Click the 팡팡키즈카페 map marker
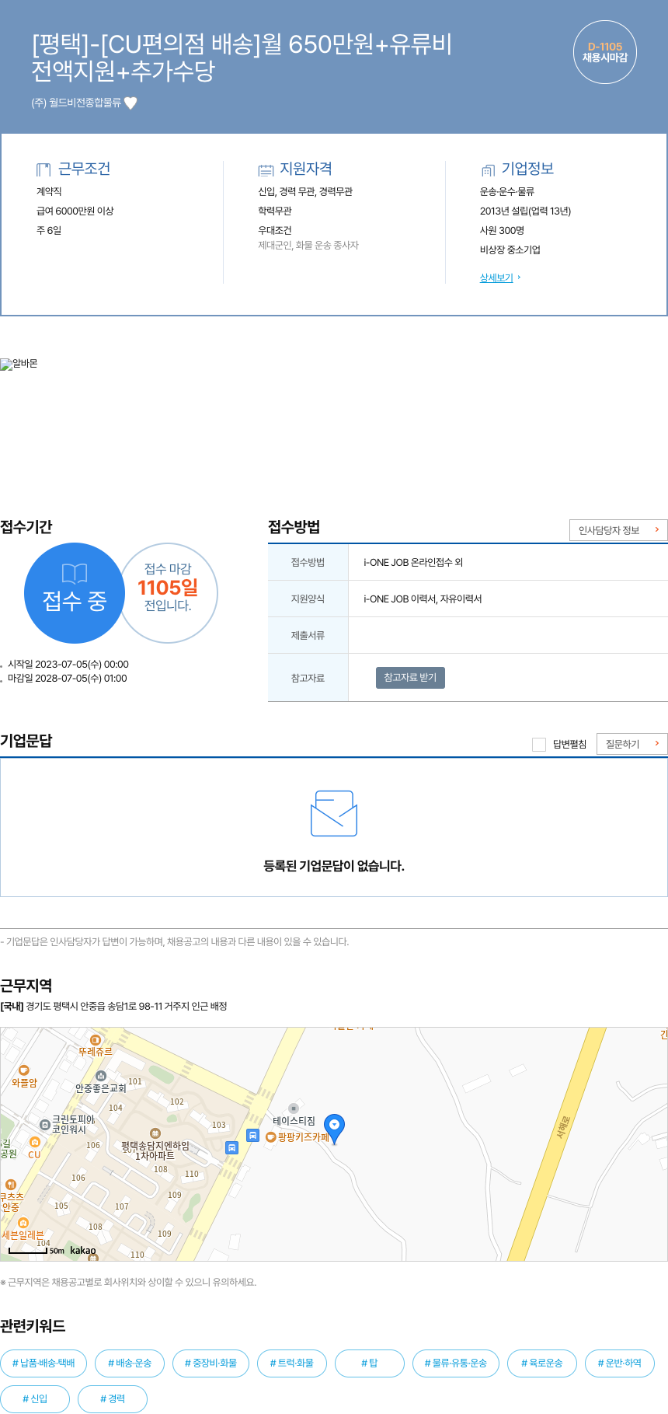668x1414 pixels. (271, 1137)
